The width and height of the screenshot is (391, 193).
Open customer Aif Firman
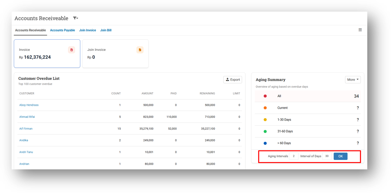click(26, 129)
